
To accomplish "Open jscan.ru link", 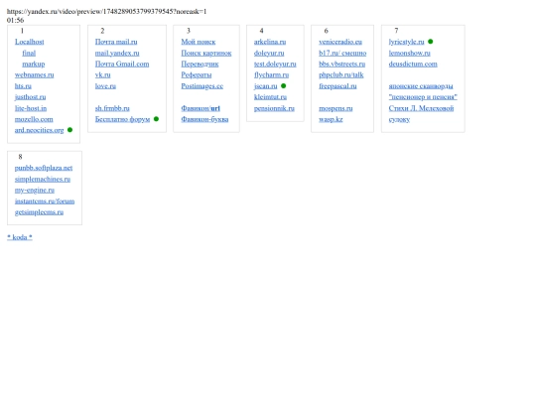I will coord(265,86).
